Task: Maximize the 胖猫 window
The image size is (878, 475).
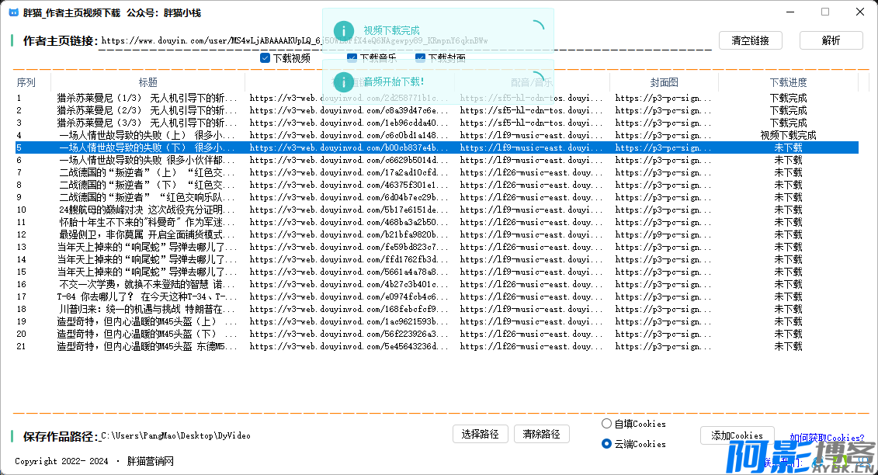Action: pyautogui.click(x=825, y=12)
